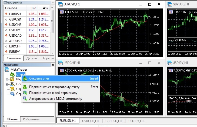Click USDCAD down arrow tick icon
This screenshot has height=127, width=197.
point(6,35)
